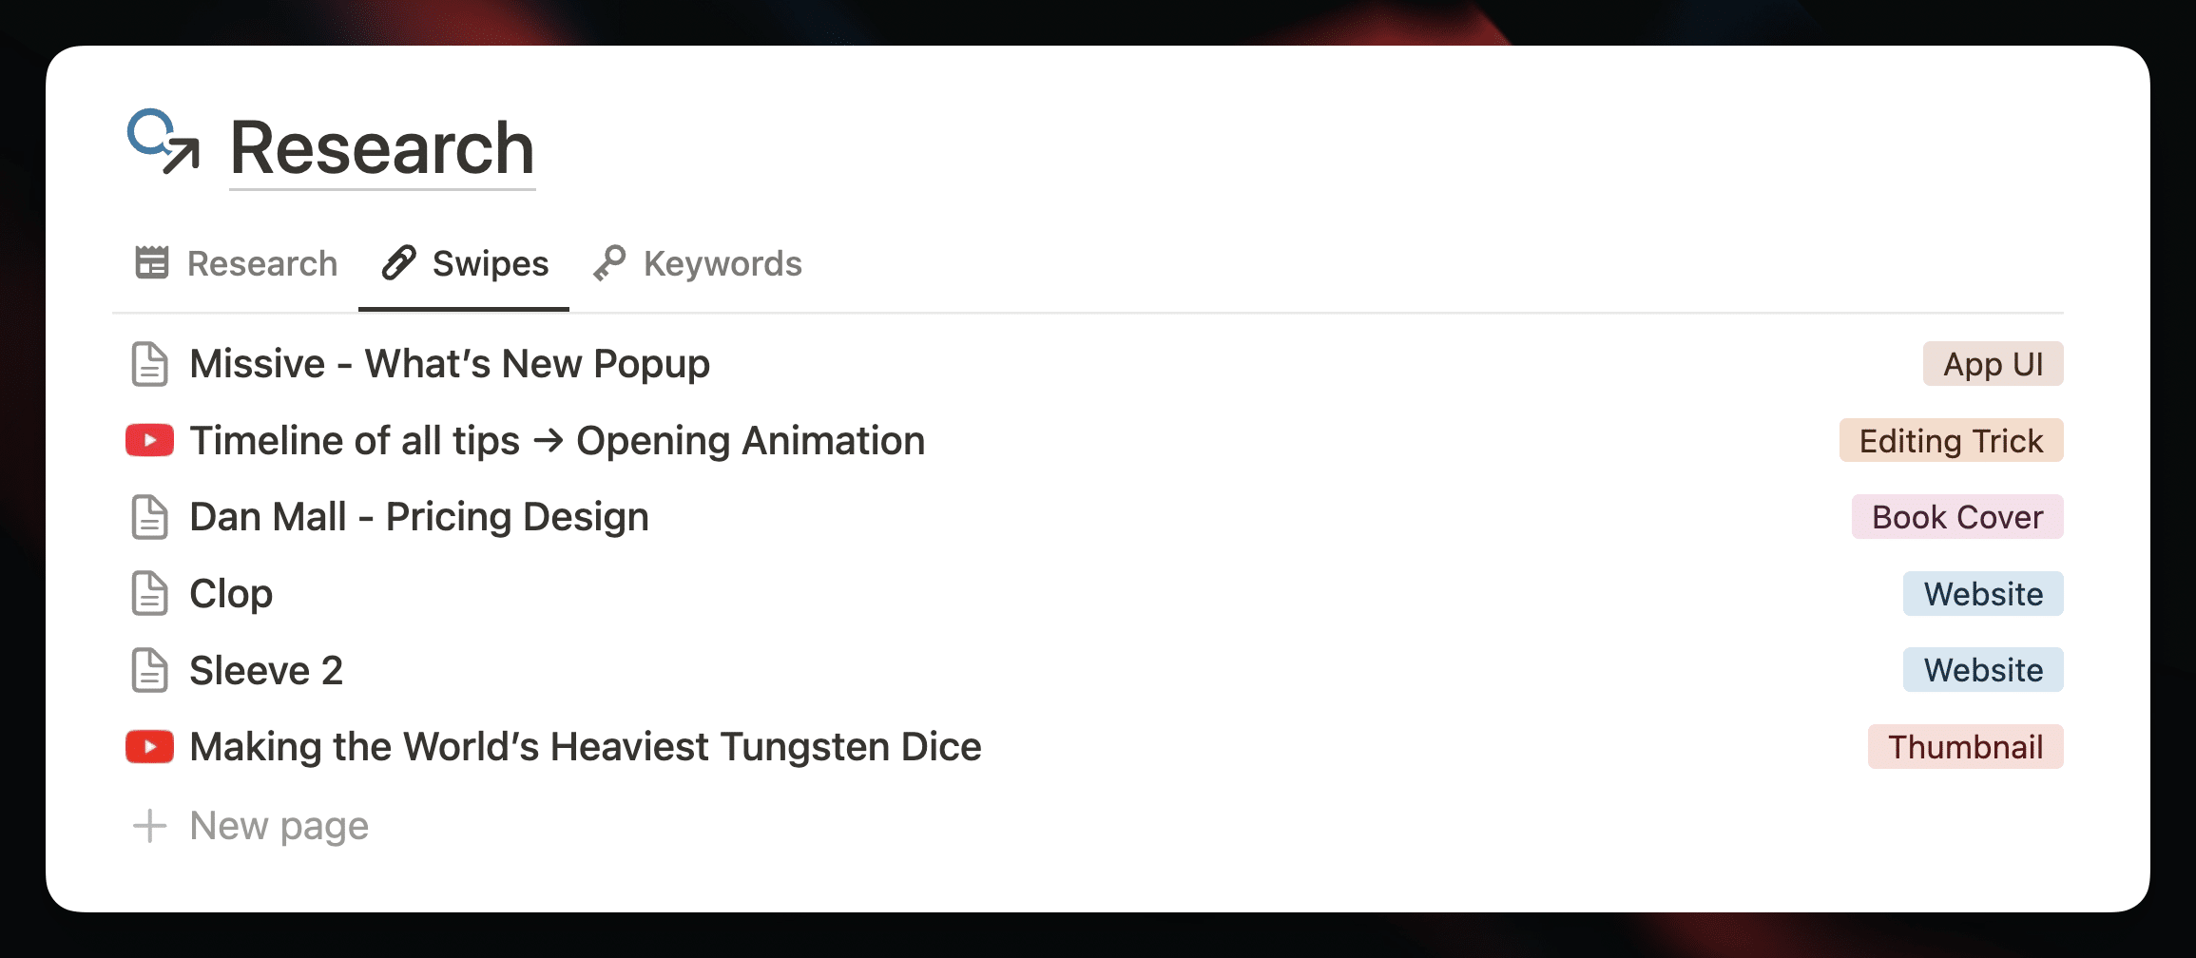The image size is (2196, 958).
Task: Click the pink Book Cover tag
Action: [1957, 516]
